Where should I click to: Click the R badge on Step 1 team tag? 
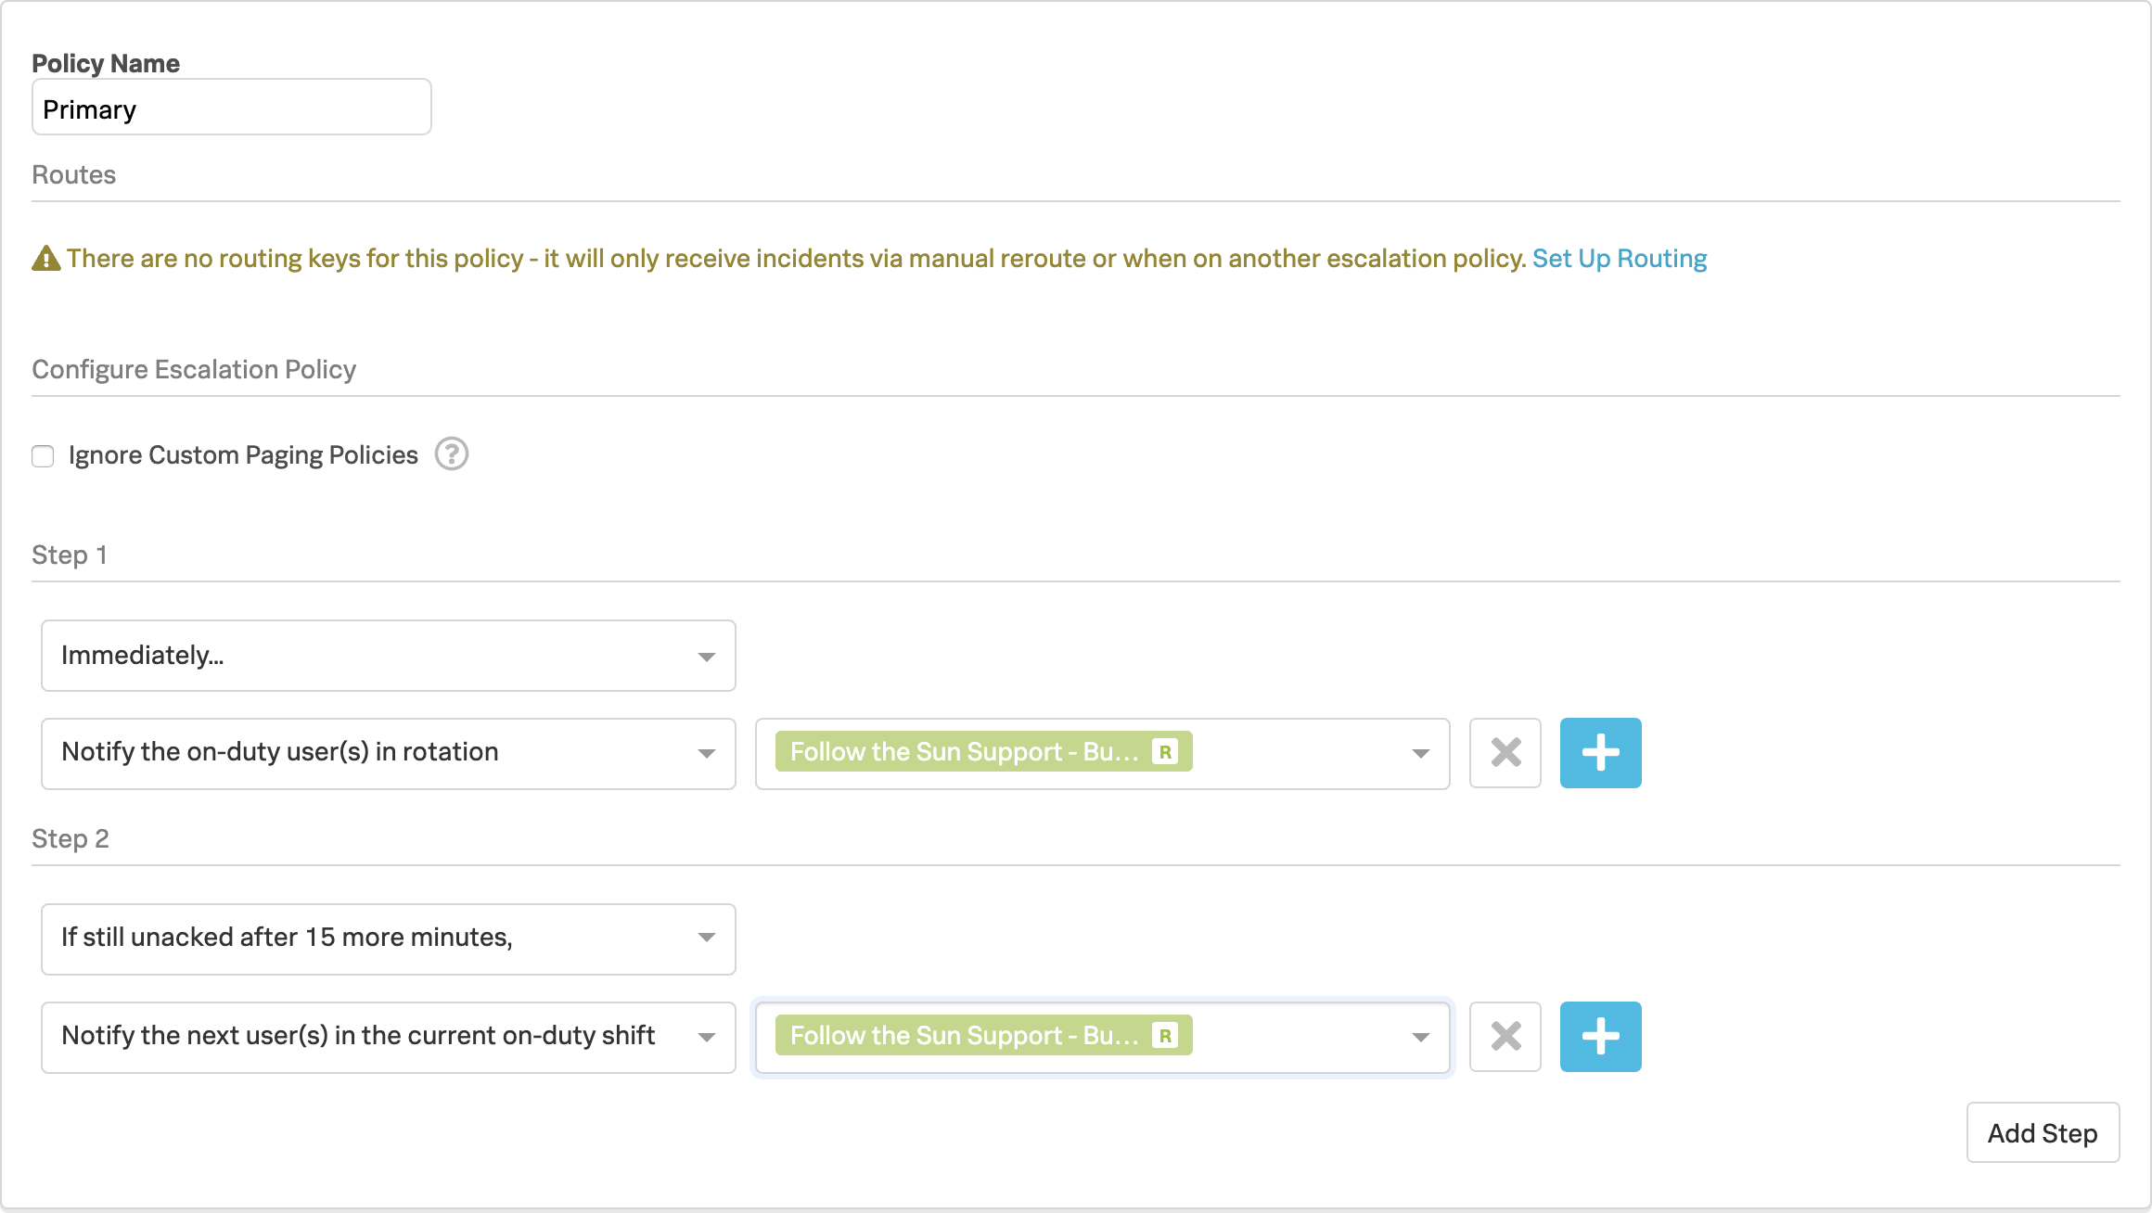[1166, 752]
